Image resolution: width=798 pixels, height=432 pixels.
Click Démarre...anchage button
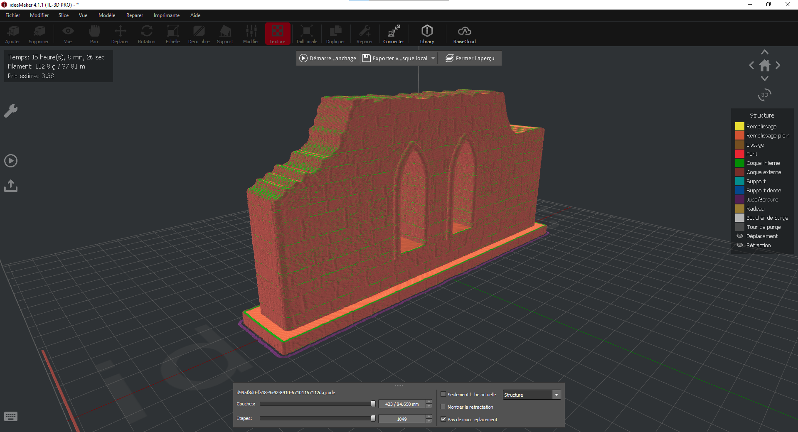coord(328,58)
